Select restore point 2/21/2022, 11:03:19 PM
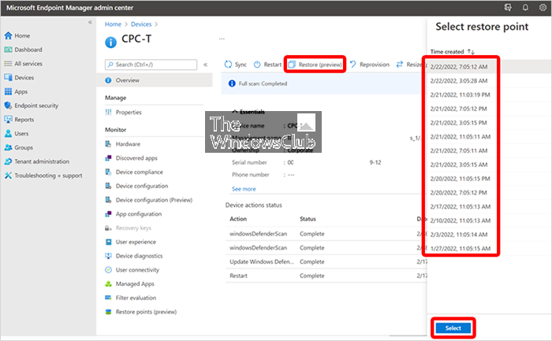 490,95
